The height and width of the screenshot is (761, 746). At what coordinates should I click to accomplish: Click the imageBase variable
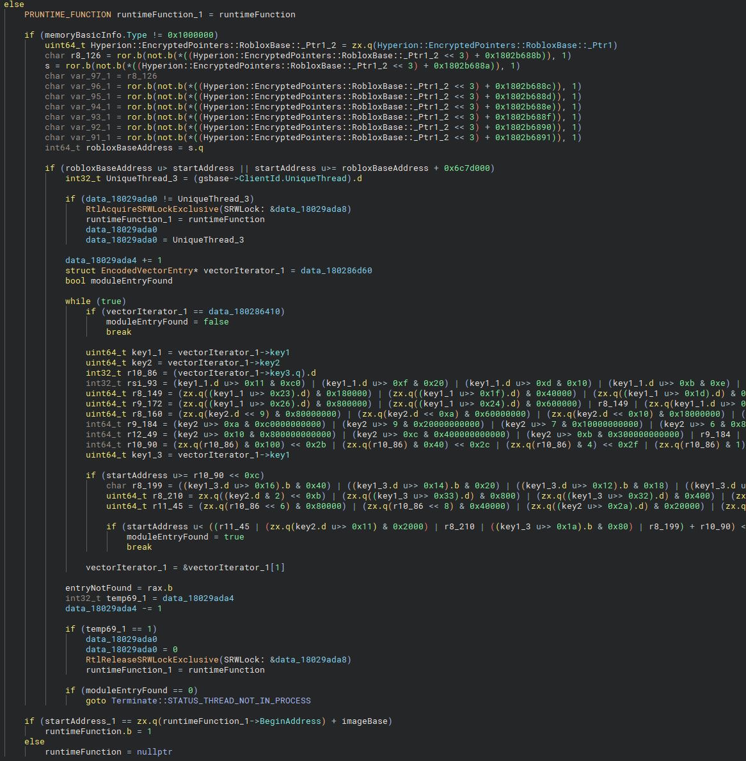364,721
